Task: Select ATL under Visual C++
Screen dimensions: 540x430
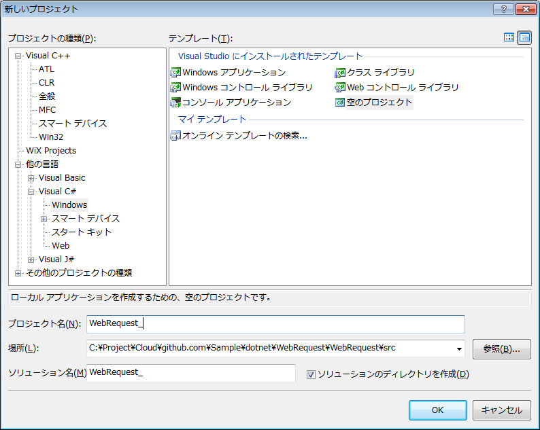Action: pos(46,69)
